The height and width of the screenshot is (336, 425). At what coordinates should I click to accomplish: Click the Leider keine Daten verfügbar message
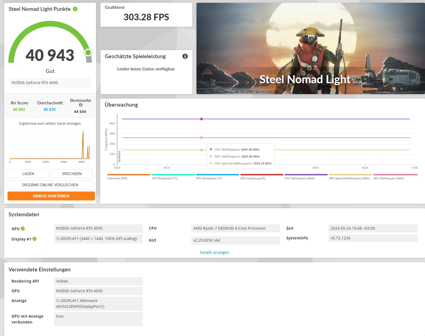(x=146, y=69)
